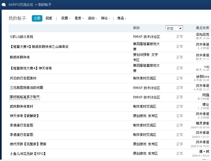
Task: Expand the 活动 dropdown menu
Action: click(x=92, y=18)
